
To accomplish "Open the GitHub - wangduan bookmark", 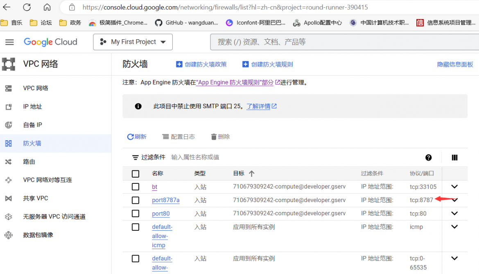I will (x=186, y=22).
